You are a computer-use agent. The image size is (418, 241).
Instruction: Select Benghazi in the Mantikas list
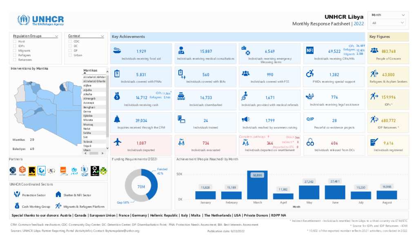point(90,107)
